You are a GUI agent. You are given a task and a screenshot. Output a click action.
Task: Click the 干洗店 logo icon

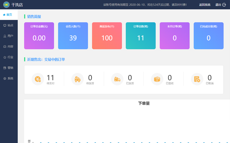click(x=6, y=5)
